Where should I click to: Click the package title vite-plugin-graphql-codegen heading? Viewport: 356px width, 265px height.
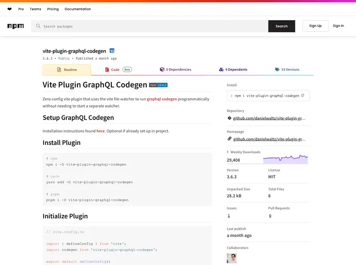[74, 51]
